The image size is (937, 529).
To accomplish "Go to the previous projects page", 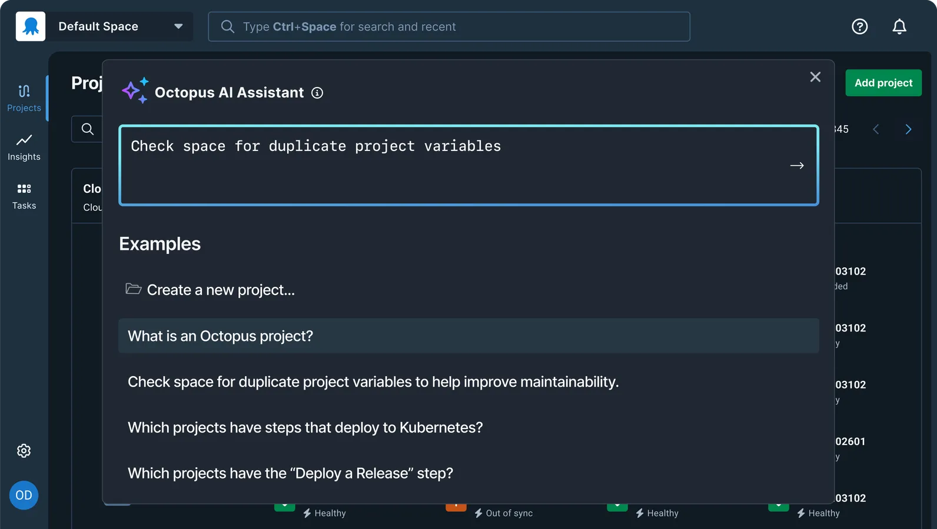I will [x=876, y=129].
